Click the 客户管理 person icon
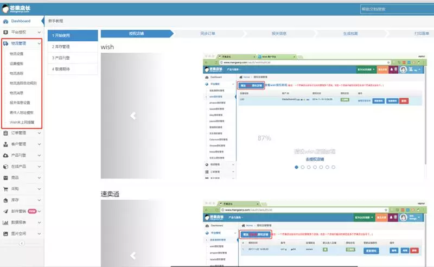This screenshot has width=434, height=267. [x=6, y=144]
